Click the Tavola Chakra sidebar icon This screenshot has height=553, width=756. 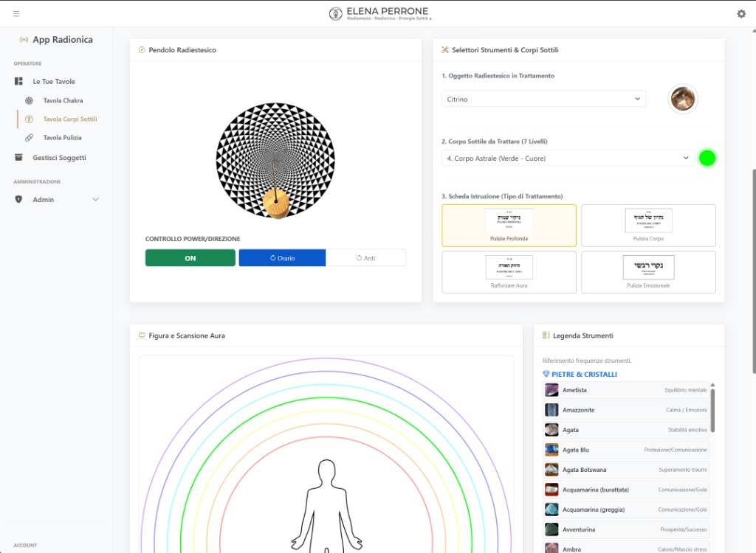pos(29,100)
